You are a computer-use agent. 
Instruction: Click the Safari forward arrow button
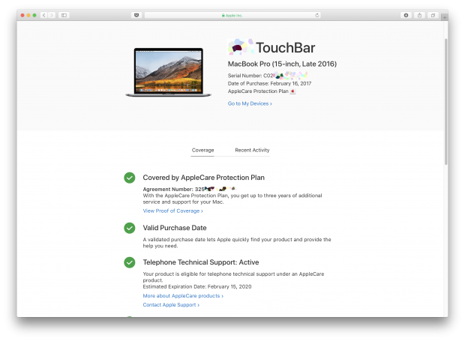click(x=50, y=15)
